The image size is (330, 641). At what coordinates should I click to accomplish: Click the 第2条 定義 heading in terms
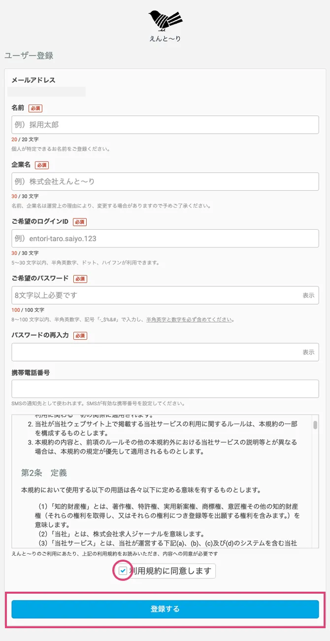pos(44,473)
